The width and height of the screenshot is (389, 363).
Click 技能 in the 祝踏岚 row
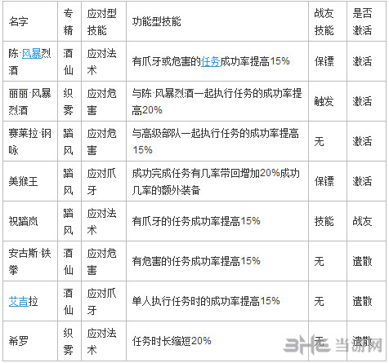(x=324, y=221)
